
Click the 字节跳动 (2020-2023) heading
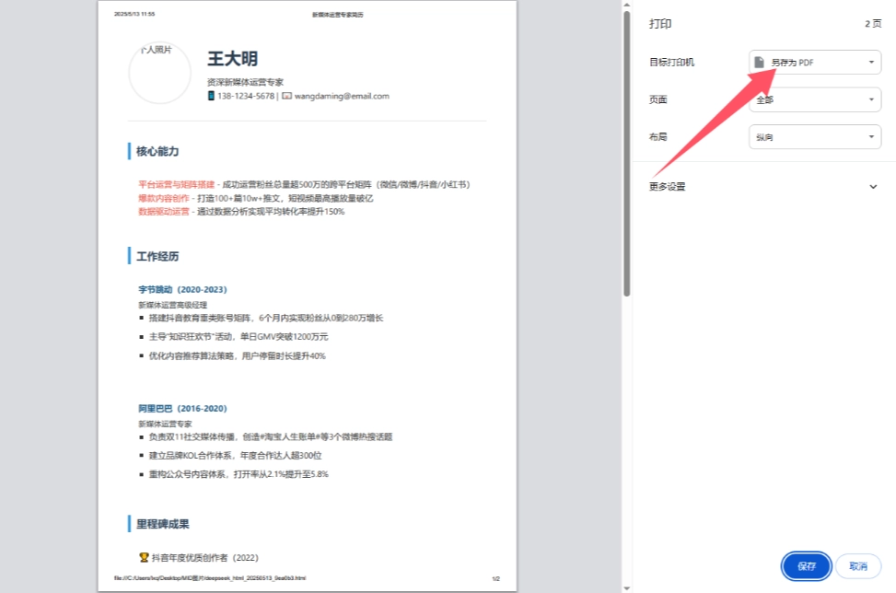[x=182, y=290]
